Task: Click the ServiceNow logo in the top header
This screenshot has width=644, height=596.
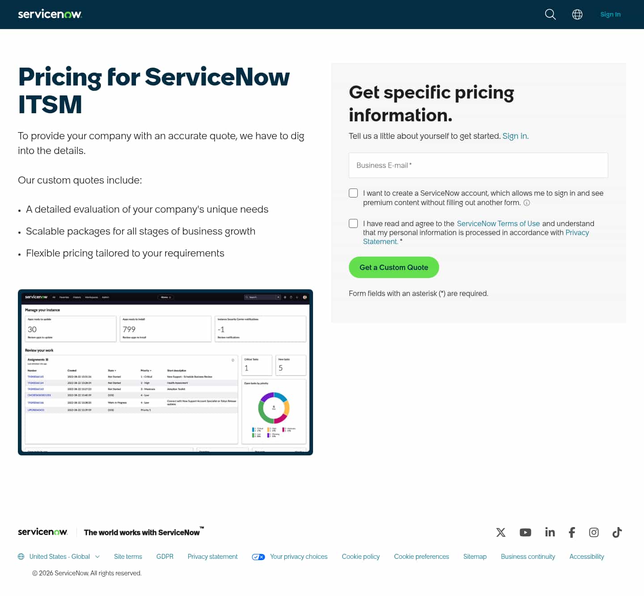Action: (x=50, y=14)
